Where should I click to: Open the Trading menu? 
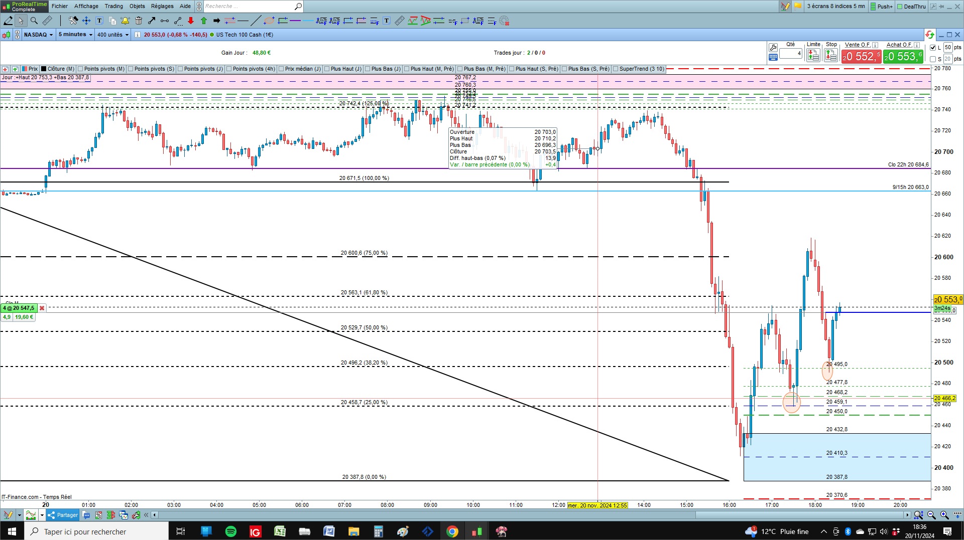113,6
